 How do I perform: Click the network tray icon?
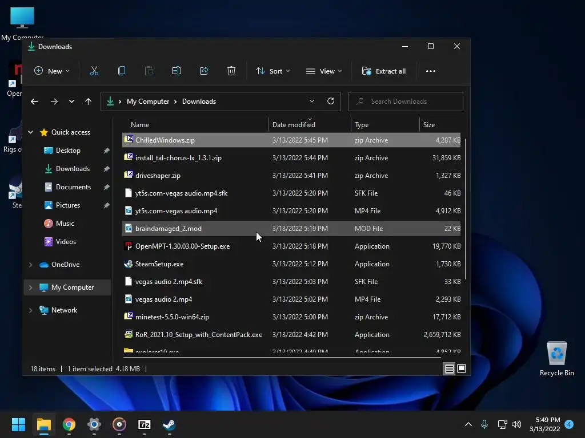point(502,424)
